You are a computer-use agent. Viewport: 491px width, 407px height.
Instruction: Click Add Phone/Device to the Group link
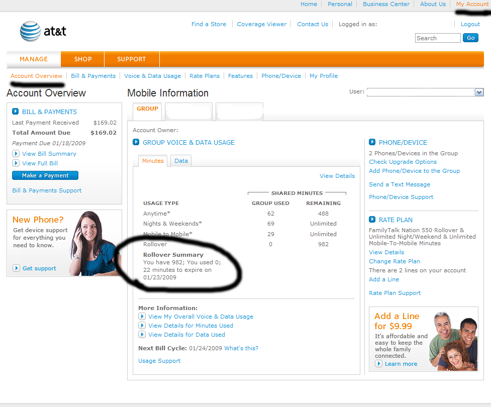point(414,171)
